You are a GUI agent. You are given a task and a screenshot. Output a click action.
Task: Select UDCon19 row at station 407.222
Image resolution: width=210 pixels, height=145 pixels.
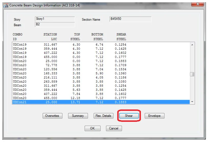tap(101, 53)
